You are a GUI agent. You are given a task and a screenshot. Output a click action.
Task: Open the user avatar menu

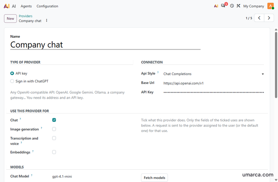tap(271, 6)
